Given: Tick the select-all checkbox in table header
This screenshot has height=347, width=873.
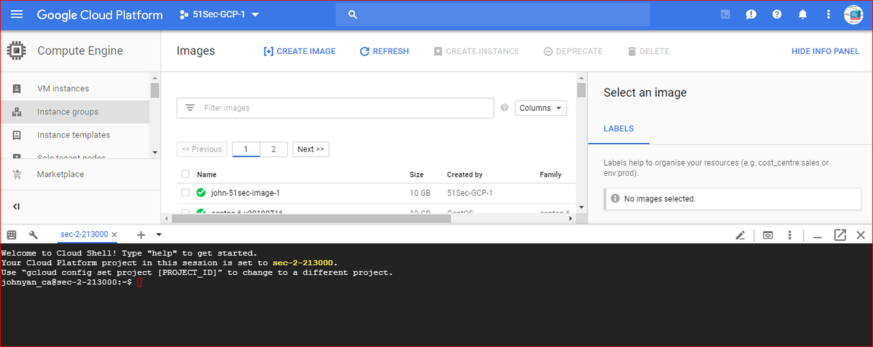Looking at the screenshot, I should click(x=186, y=174).
